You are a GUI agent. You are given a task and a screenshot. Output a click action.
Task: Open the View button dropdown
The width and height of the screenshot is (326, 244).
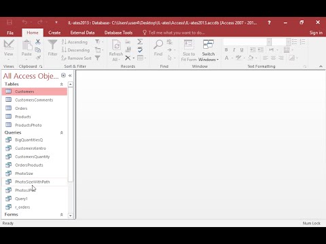tap(9, 60)
